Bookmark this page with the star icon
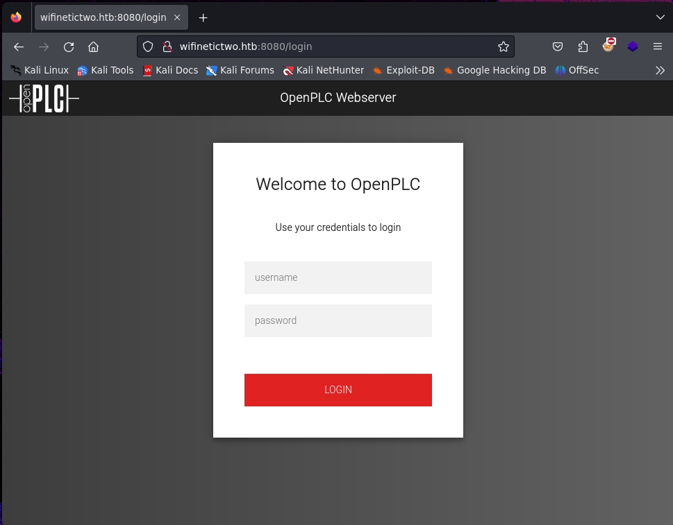 [504, 47]
